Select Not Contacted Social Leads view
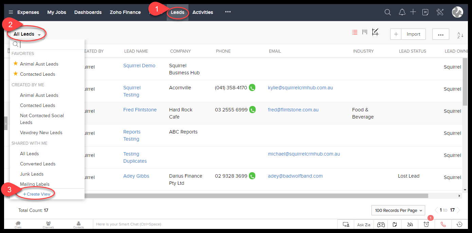472x233 pixels. tap(42, 119)
